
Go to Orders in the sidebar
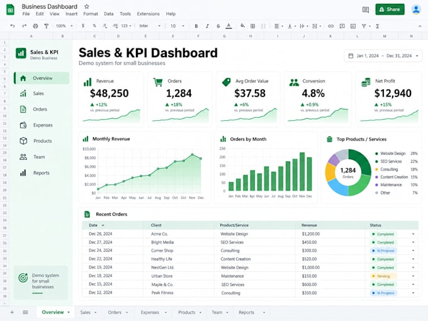point(40,109)
